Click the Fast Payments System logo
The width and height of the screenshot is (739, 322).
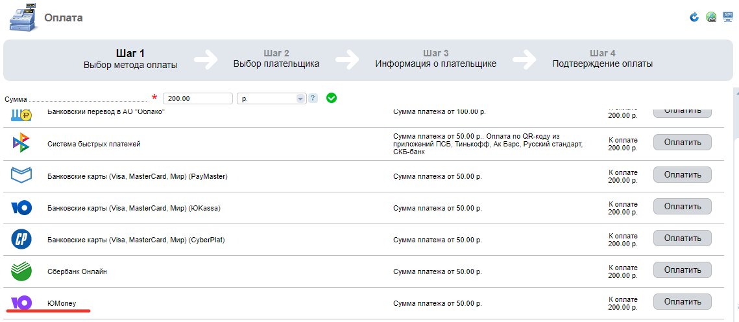tap(21, 143)
